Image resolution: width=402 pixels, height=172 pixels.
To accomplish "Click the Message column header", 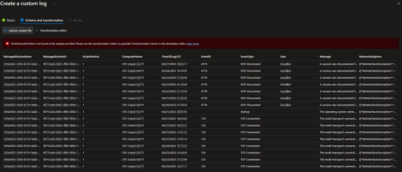I will point(325,57).
